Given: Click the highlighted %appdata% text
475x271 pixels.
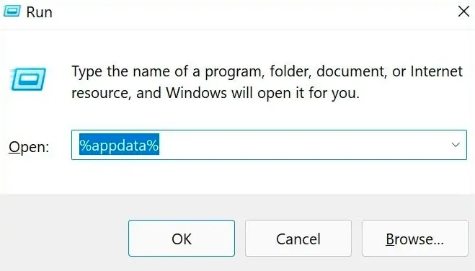Looking at the screenshot, I should [119, 145].
